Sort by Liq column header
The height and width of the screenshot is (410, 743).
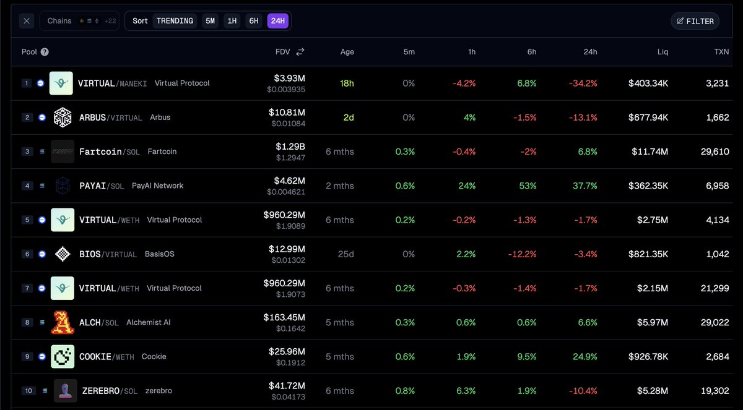pyautogui.click(x=663, y=52)
